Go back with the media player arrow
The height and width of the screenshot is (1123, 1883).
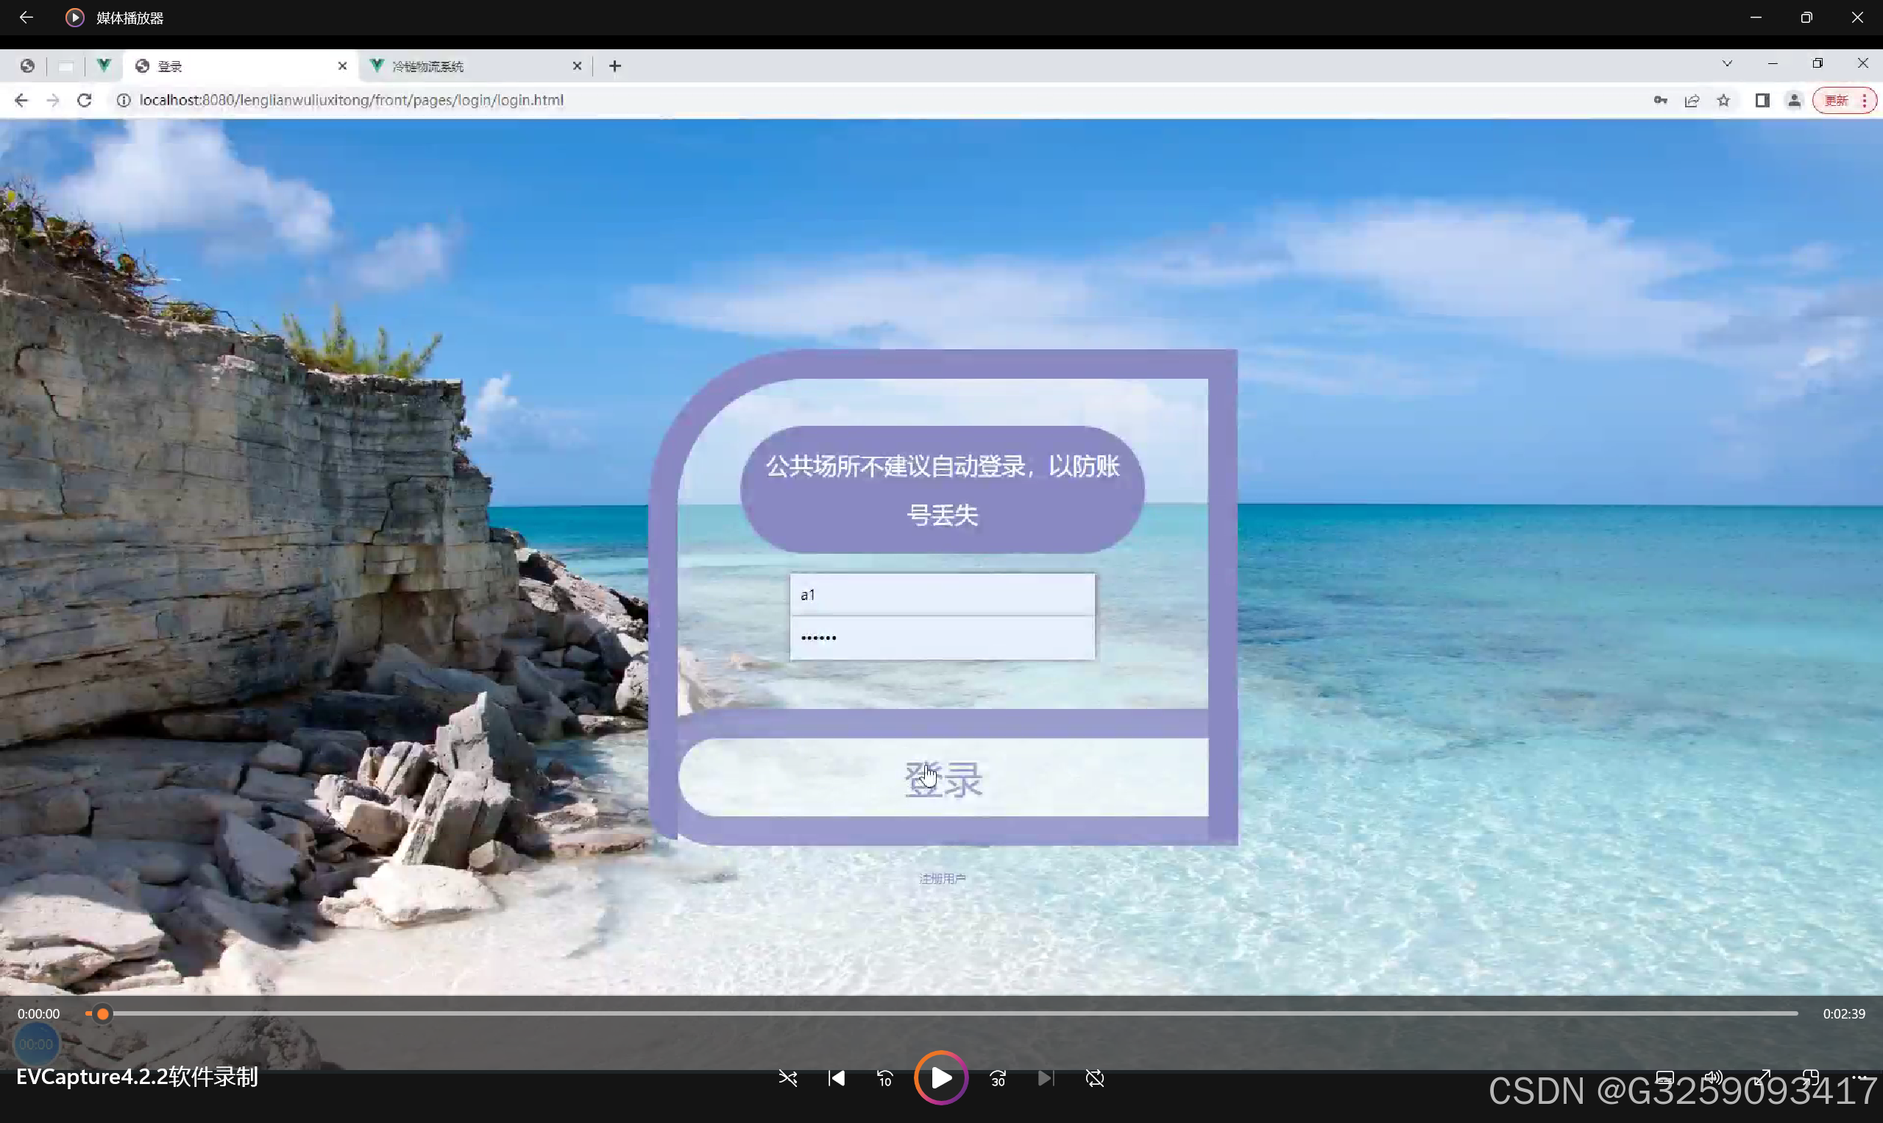point(26,18)
